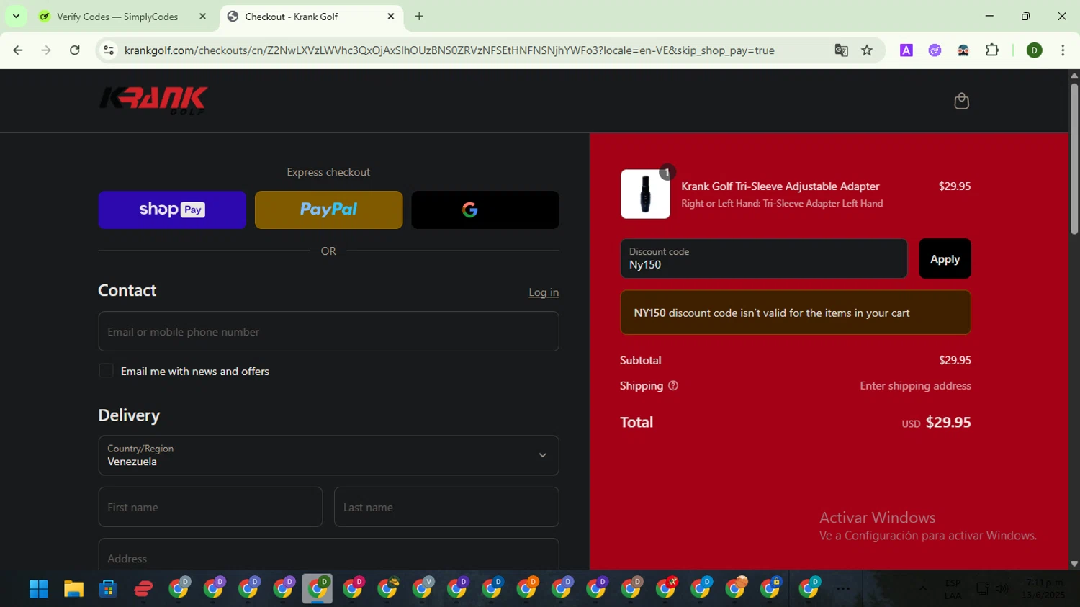Select the Subtotal $29.95 amount
The image size is (1080, 607).
[955, 360]
